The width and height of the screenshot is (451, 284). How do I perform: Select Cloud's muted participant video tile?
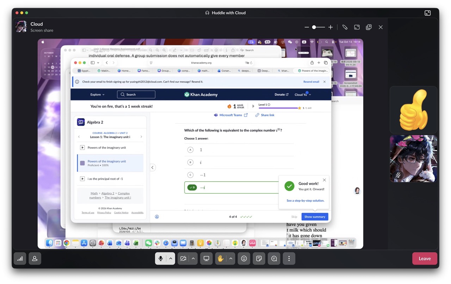pos(413,158)
